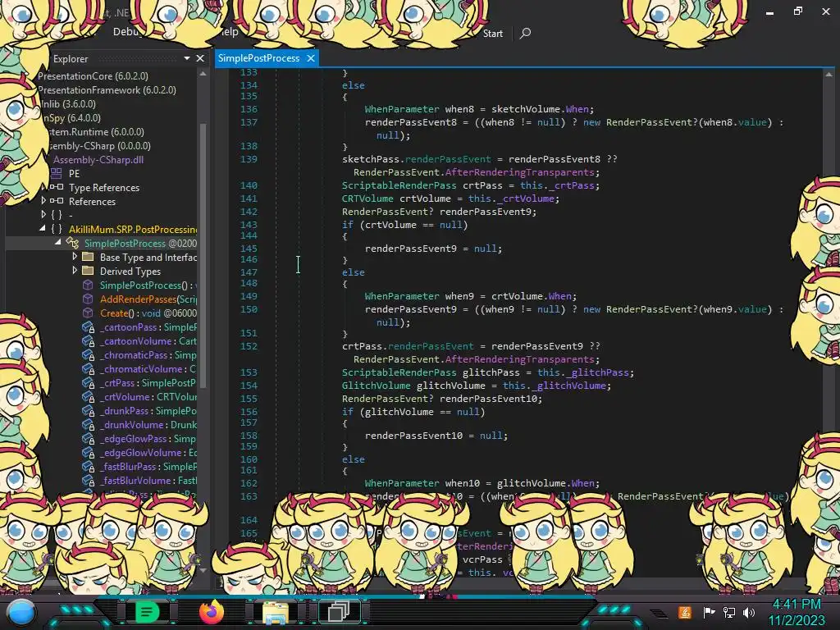The height and width of the screenshot is (630, 840).
Task: Click the References node icon
Action: pos(57,201)
